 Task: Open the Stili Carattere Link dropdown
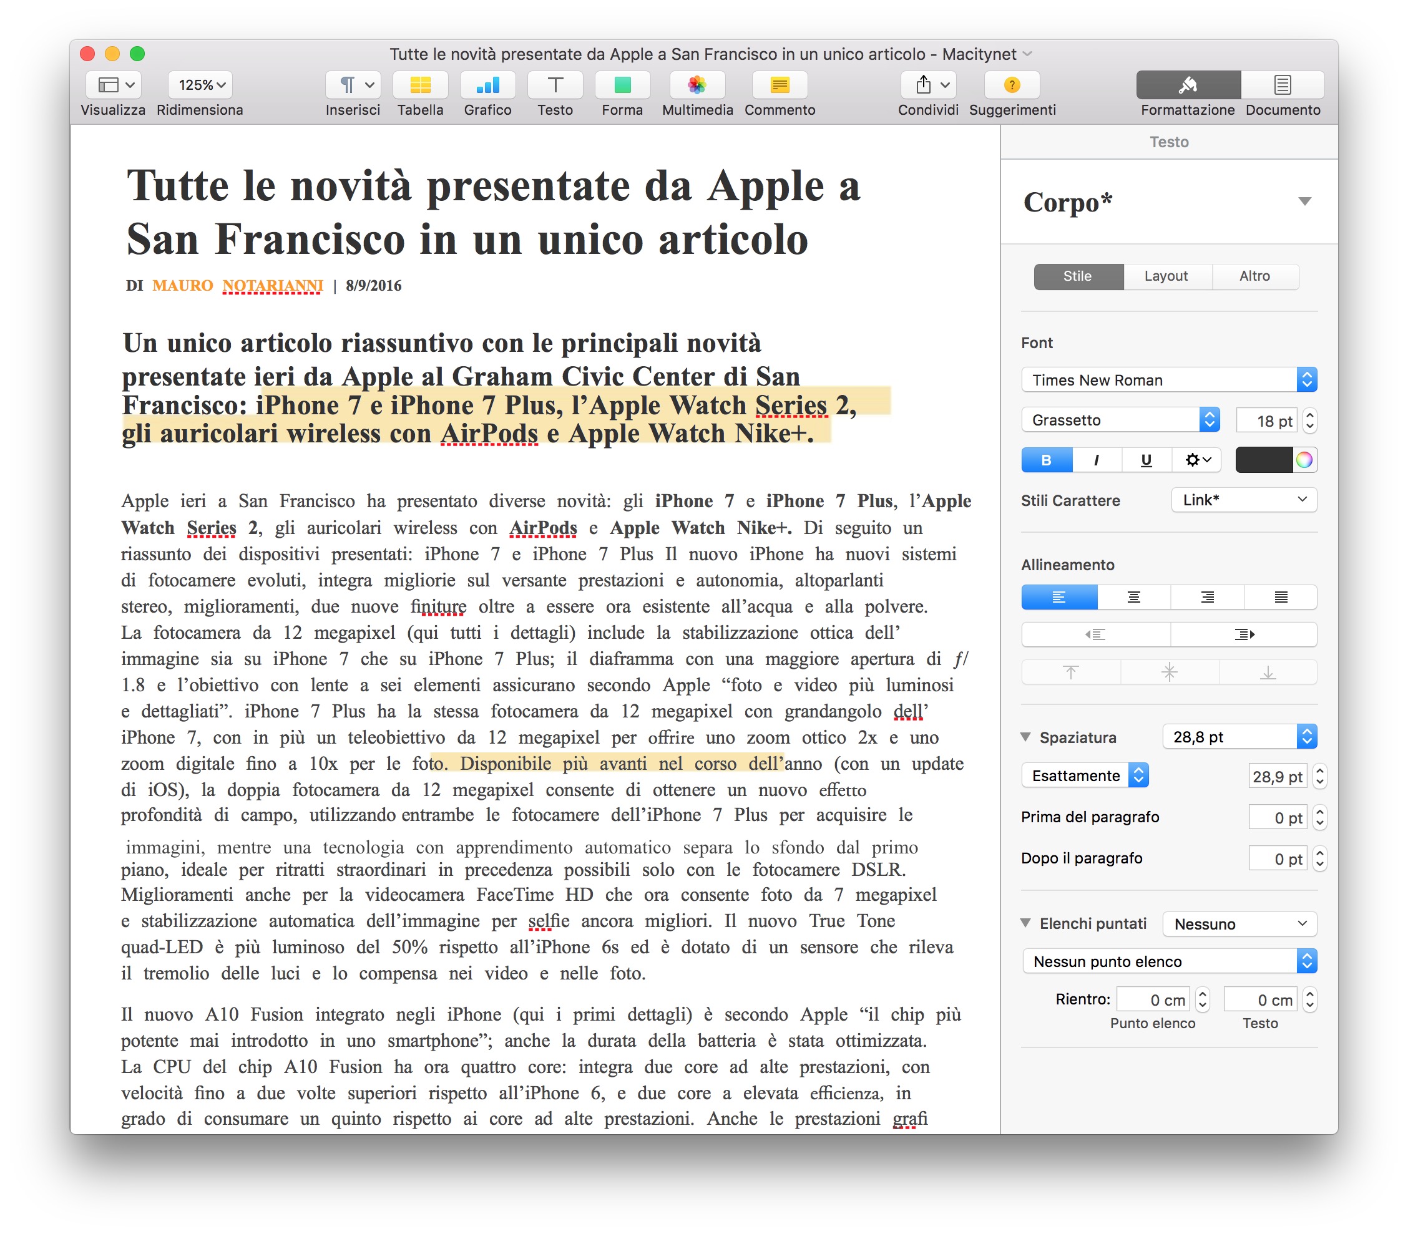point(1243,500)
